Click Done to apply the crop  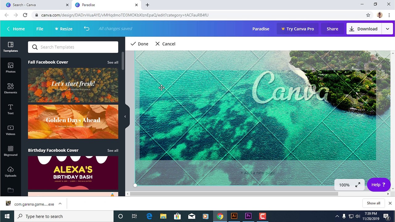click(x=139, y=44)
